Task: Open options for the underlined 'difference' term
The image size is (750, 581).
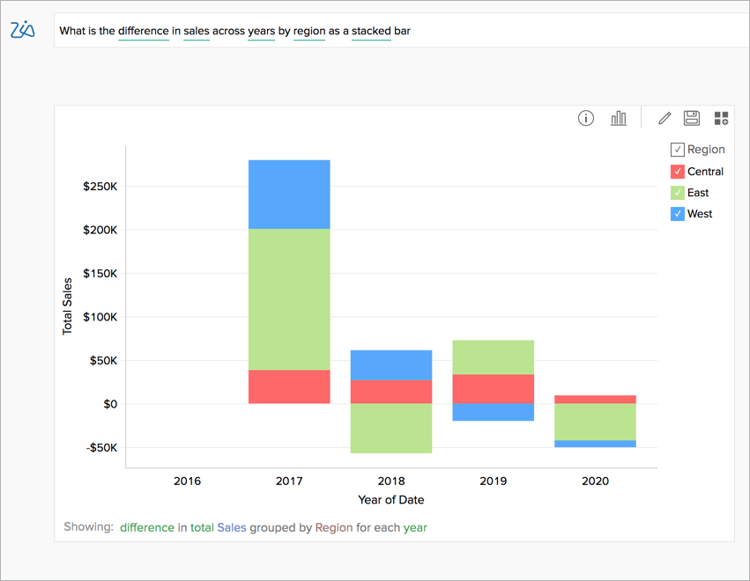Action: pyautogui.click(x=143, y=31)
